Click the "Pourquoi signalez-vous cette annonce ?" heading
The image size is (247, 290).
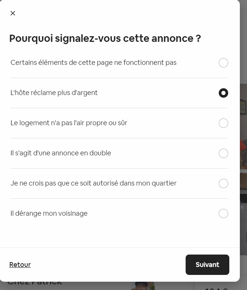(105, 38)
